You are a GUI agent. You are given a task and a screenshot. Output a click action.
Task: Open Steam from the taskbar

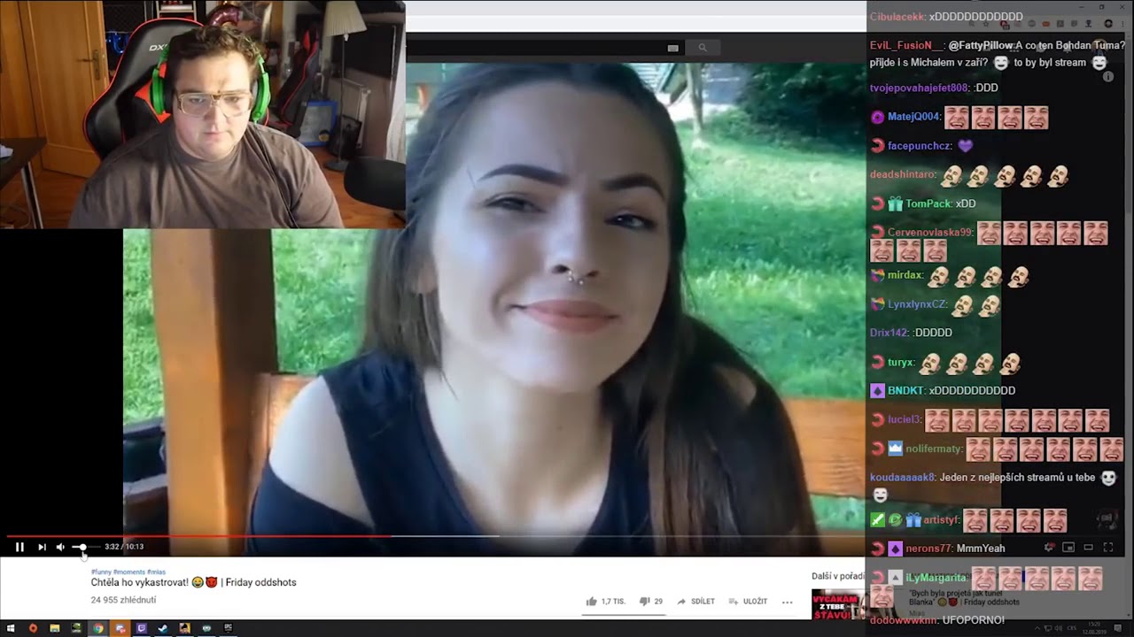coord(163,628)
